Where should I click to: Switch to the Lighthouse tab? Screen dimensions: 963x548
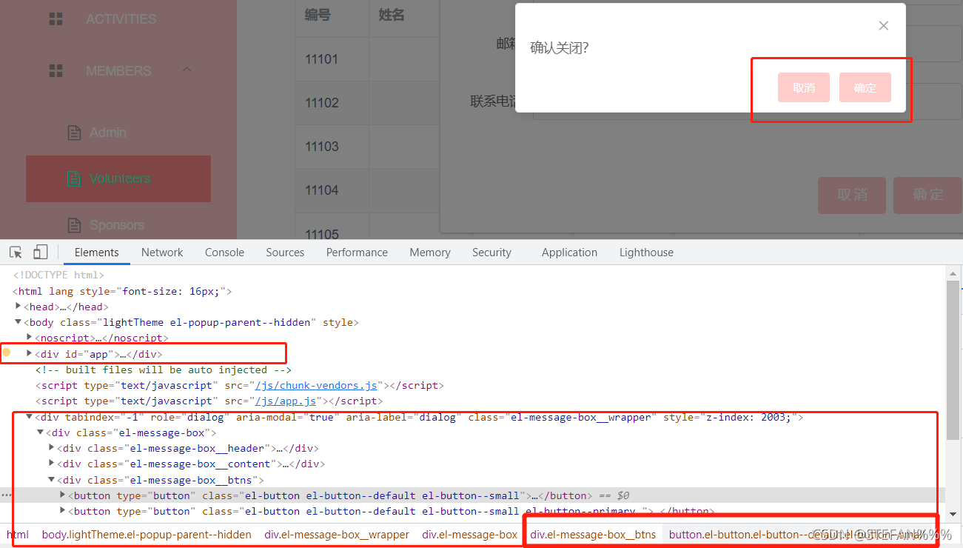point(646,253)
